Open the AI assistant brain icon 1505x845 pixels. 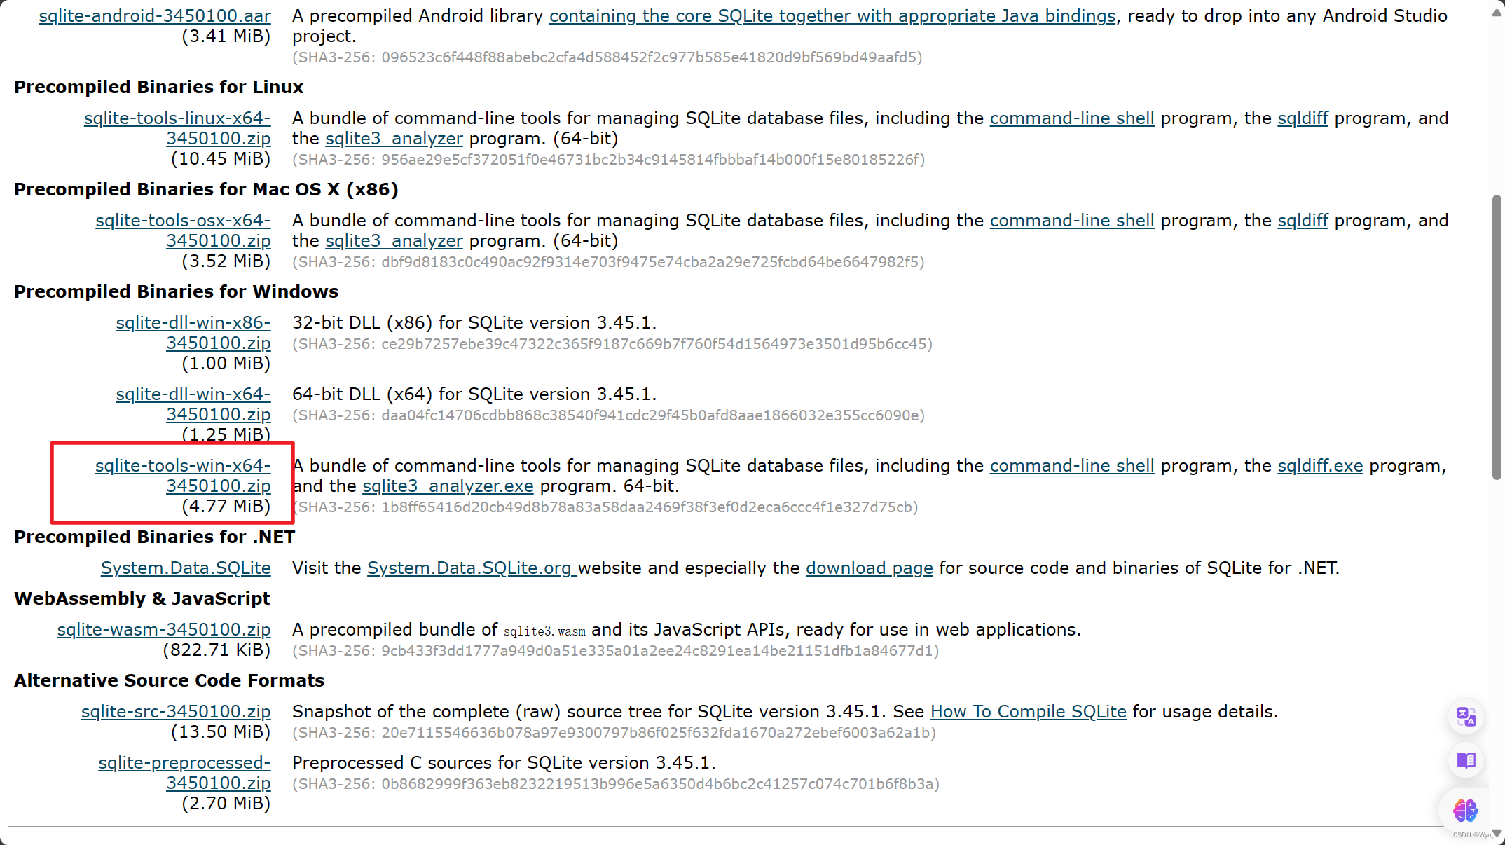pyautogui.click(x=1466, y=811)
